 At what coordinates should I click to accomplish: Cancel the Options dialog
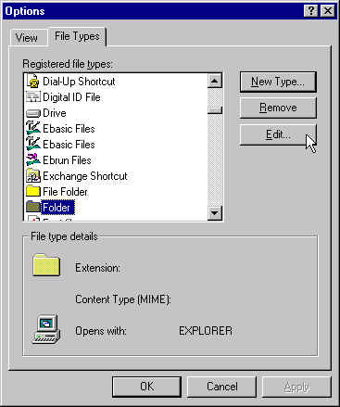(x=221, y=387)
